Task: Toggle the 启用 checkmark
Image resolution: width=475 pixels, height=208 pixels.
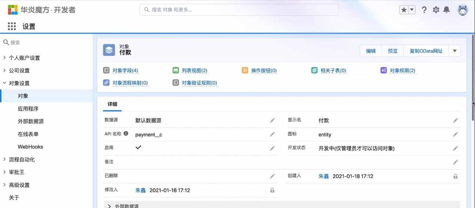Action: [138, 148]
